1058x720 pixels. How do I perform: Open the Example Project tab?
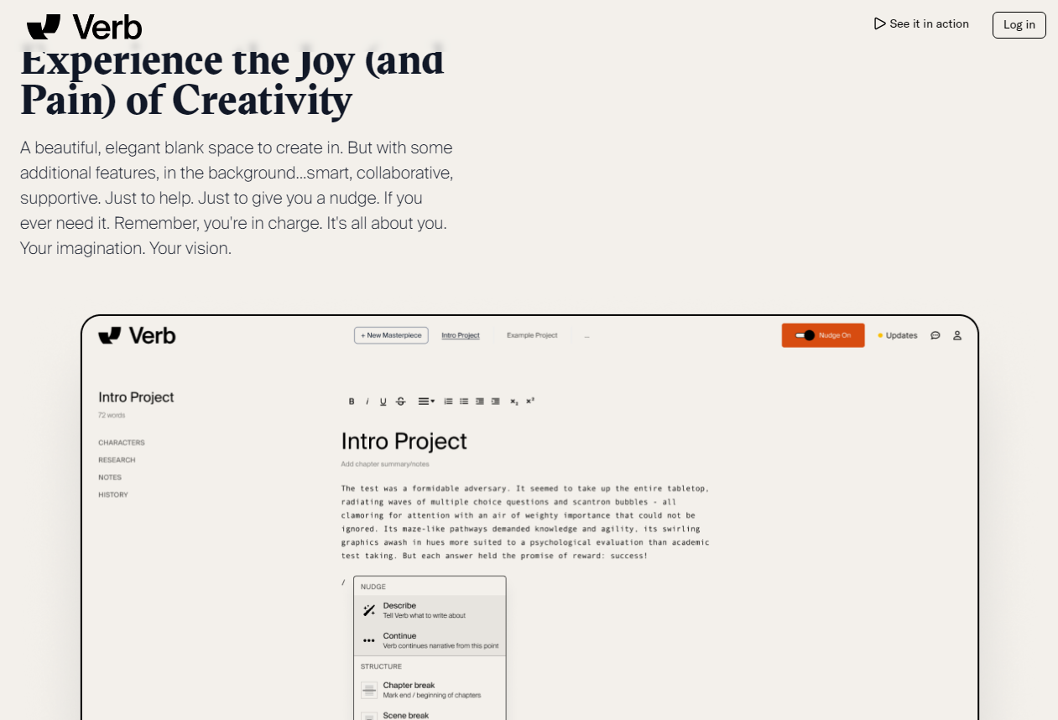[x=532, y=335]
